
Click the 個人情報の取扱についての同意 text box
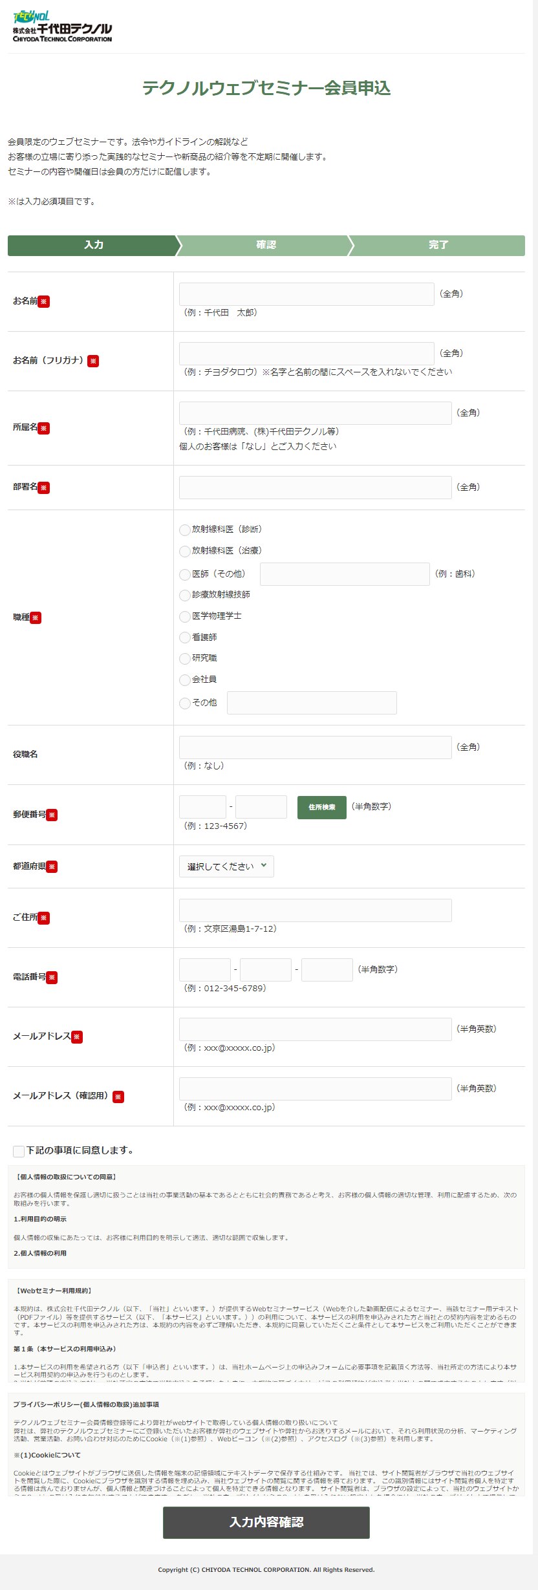pyautogui.click(x=266, y=1216)
